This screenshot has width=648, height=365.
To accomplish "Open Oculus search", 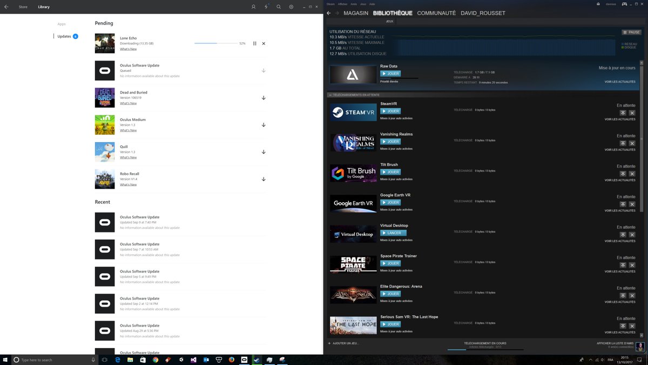I will (279, 7).
